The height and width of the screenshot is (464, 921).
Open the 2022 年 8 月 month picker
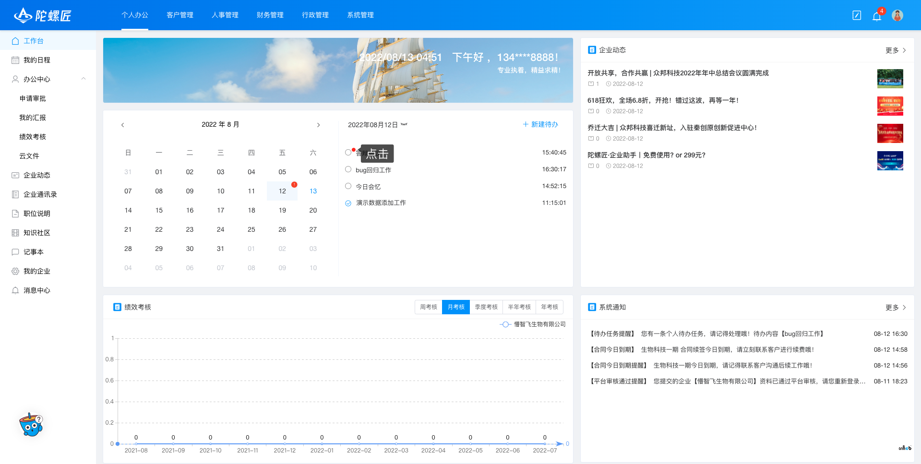220,124
